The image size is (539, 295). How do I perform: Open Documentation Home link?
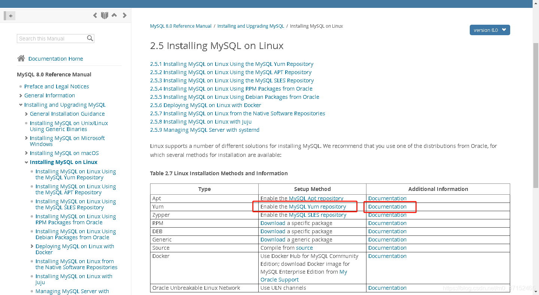(x=56, y=59)
